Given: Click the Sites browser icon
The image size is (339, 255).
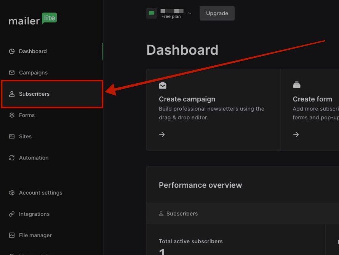Looking at the screenshot, I should [x=12, y=136].
